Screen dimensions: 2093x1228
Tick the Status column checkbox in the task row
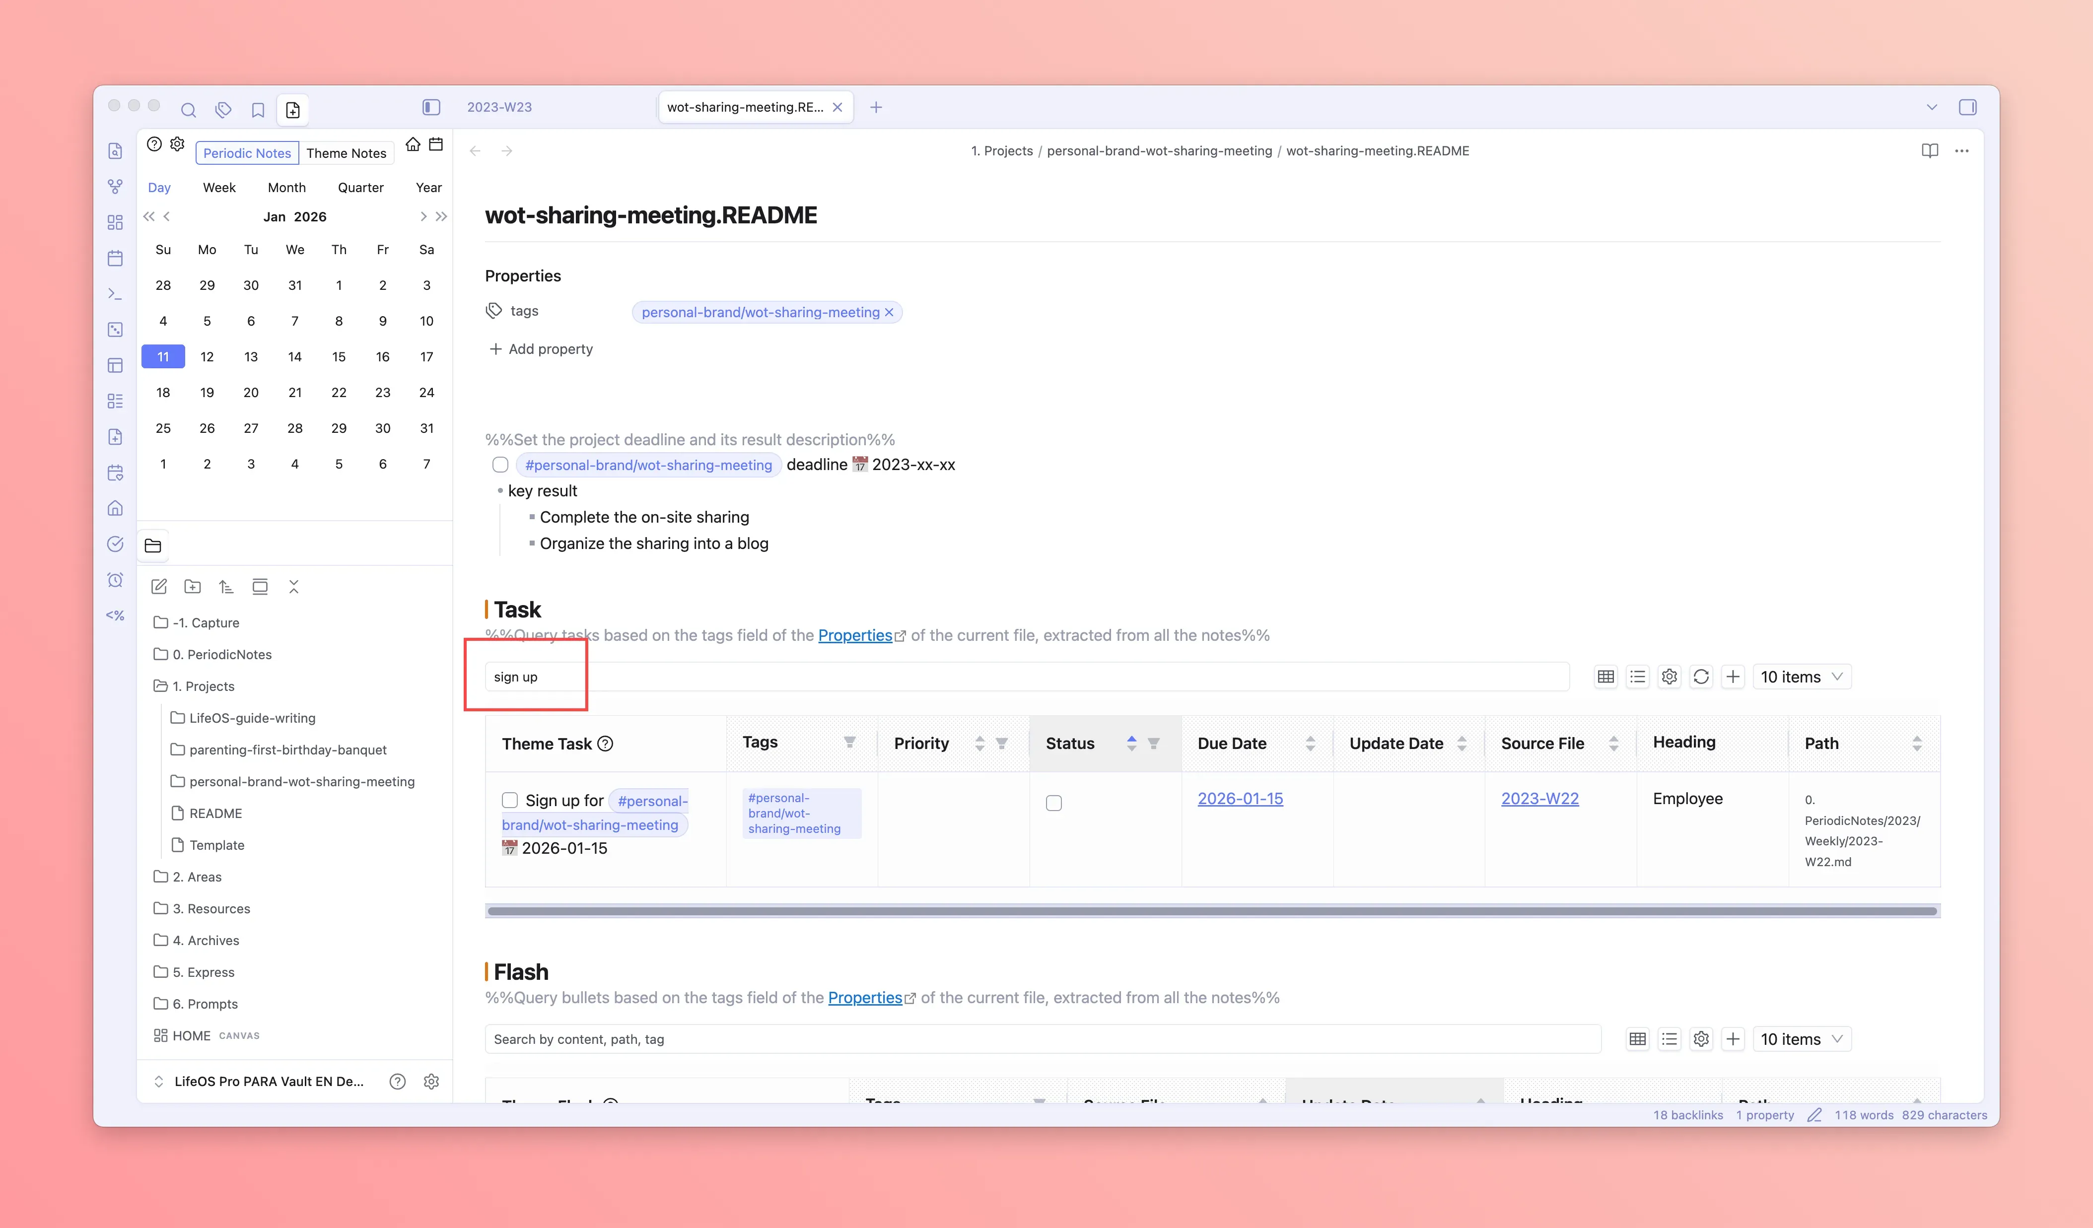pos(1053,803)
